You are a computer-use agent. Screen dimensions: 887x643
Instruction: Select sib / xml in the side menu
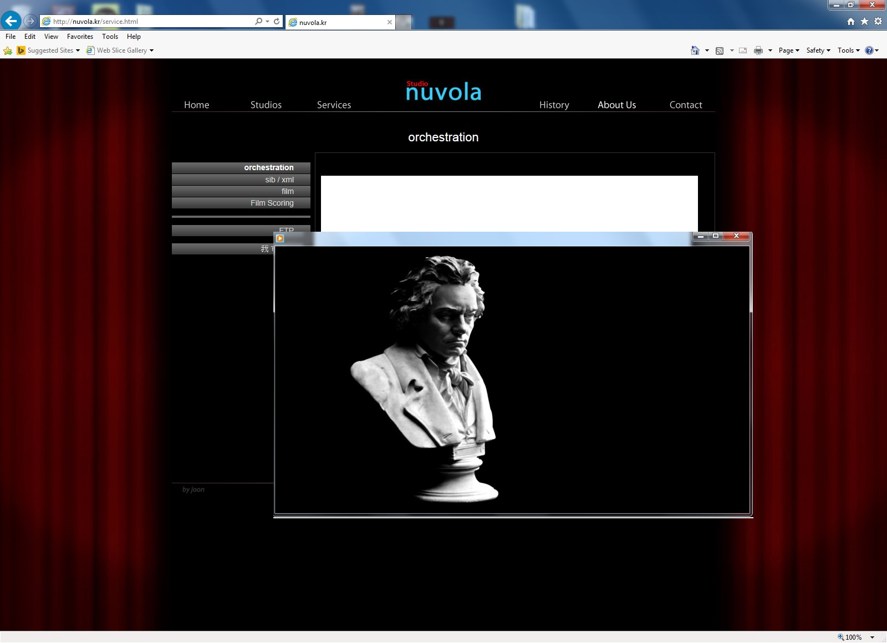coord(241,180)
